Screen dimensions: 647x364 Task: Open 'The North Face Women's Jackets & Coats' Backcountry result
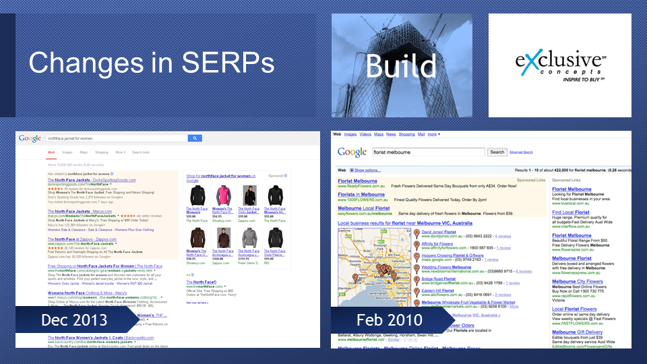(100, 338)
